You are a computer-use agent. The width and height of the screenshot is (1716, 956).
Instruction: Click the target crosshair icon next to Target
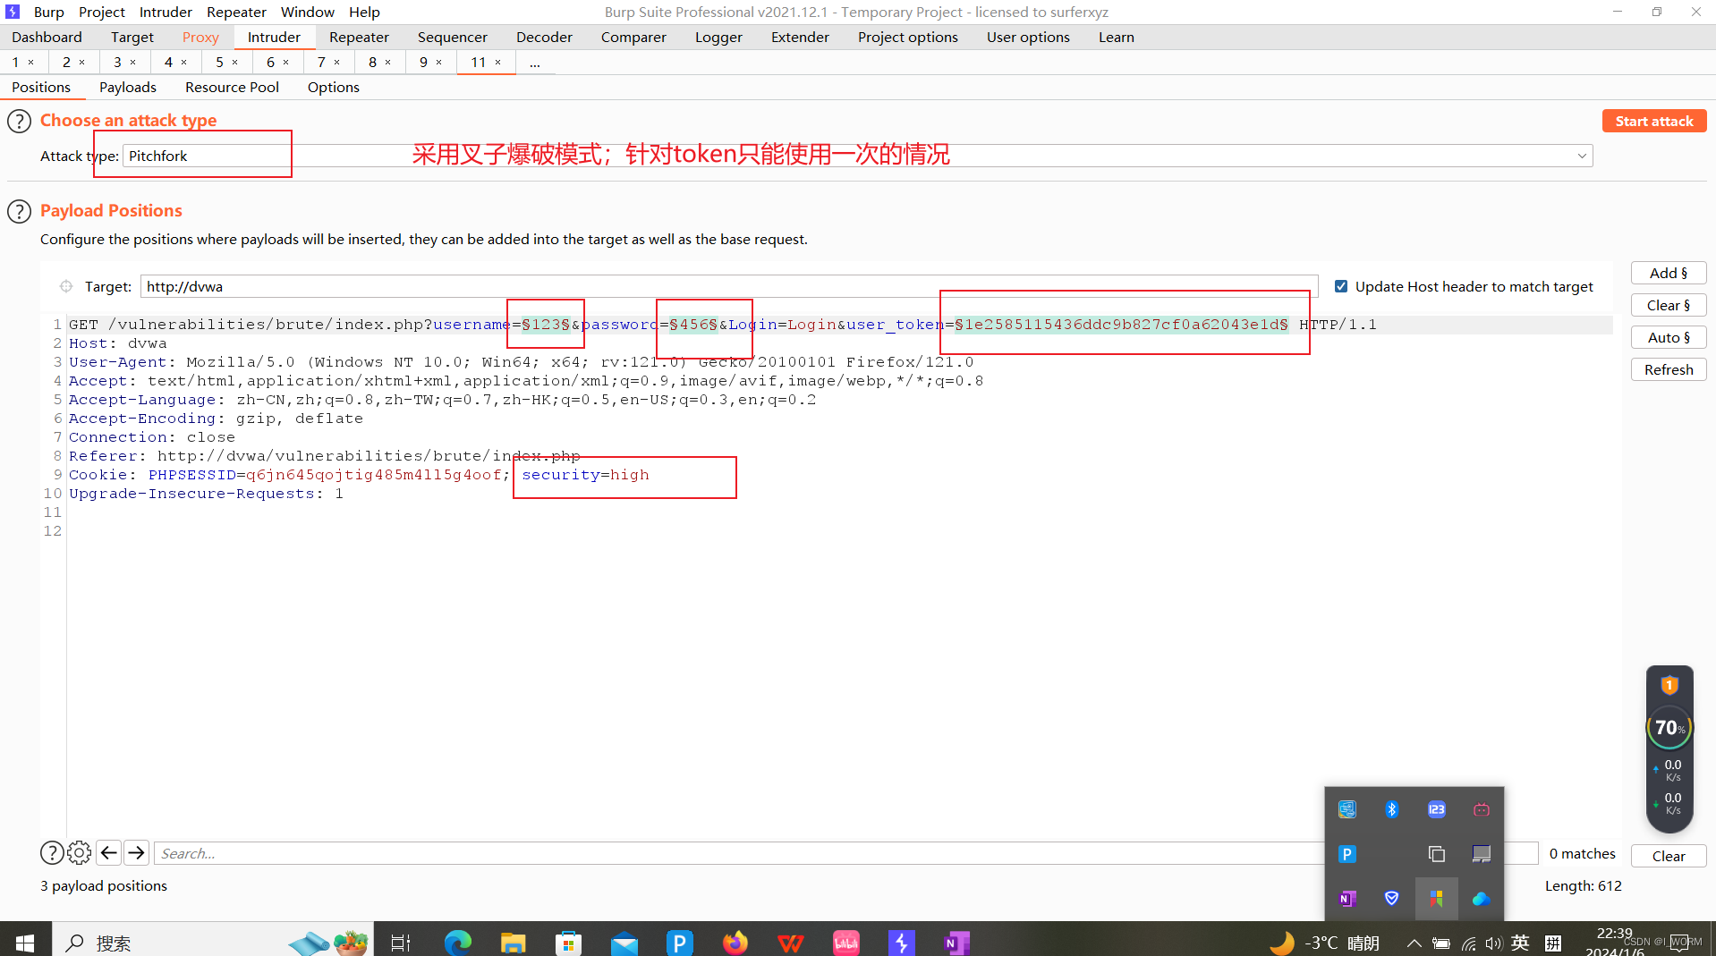pyautogui.click(x=66, y=286)
